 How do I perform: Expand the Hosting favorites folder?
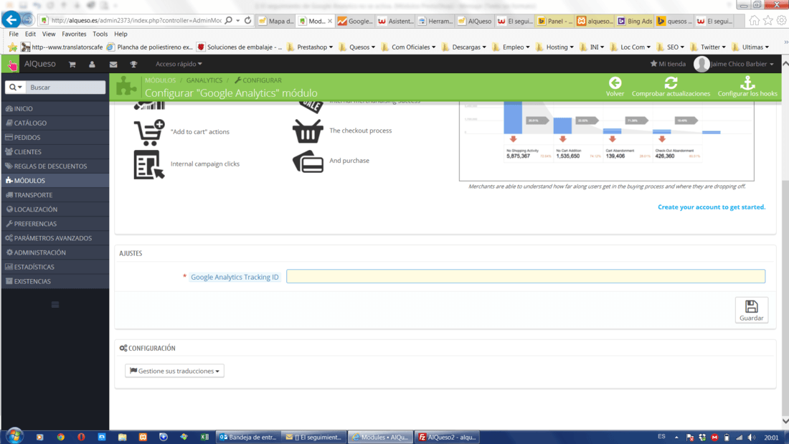(x=554, y=47)
